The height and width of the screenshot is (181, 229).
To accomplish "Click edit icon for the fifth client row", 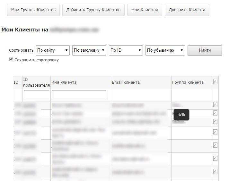I will coord(215,145).
